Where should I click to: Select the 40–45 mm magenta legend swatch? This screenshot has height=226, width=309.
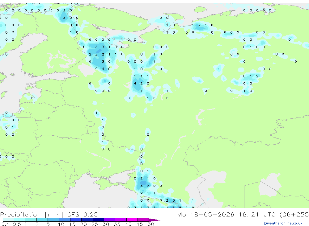132,220
